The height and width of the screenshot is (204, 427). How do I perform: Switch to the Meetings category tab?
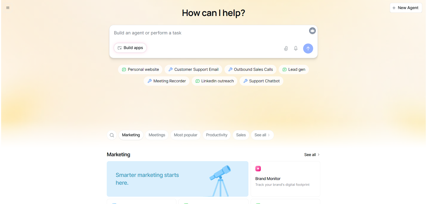tap(157, 135)
